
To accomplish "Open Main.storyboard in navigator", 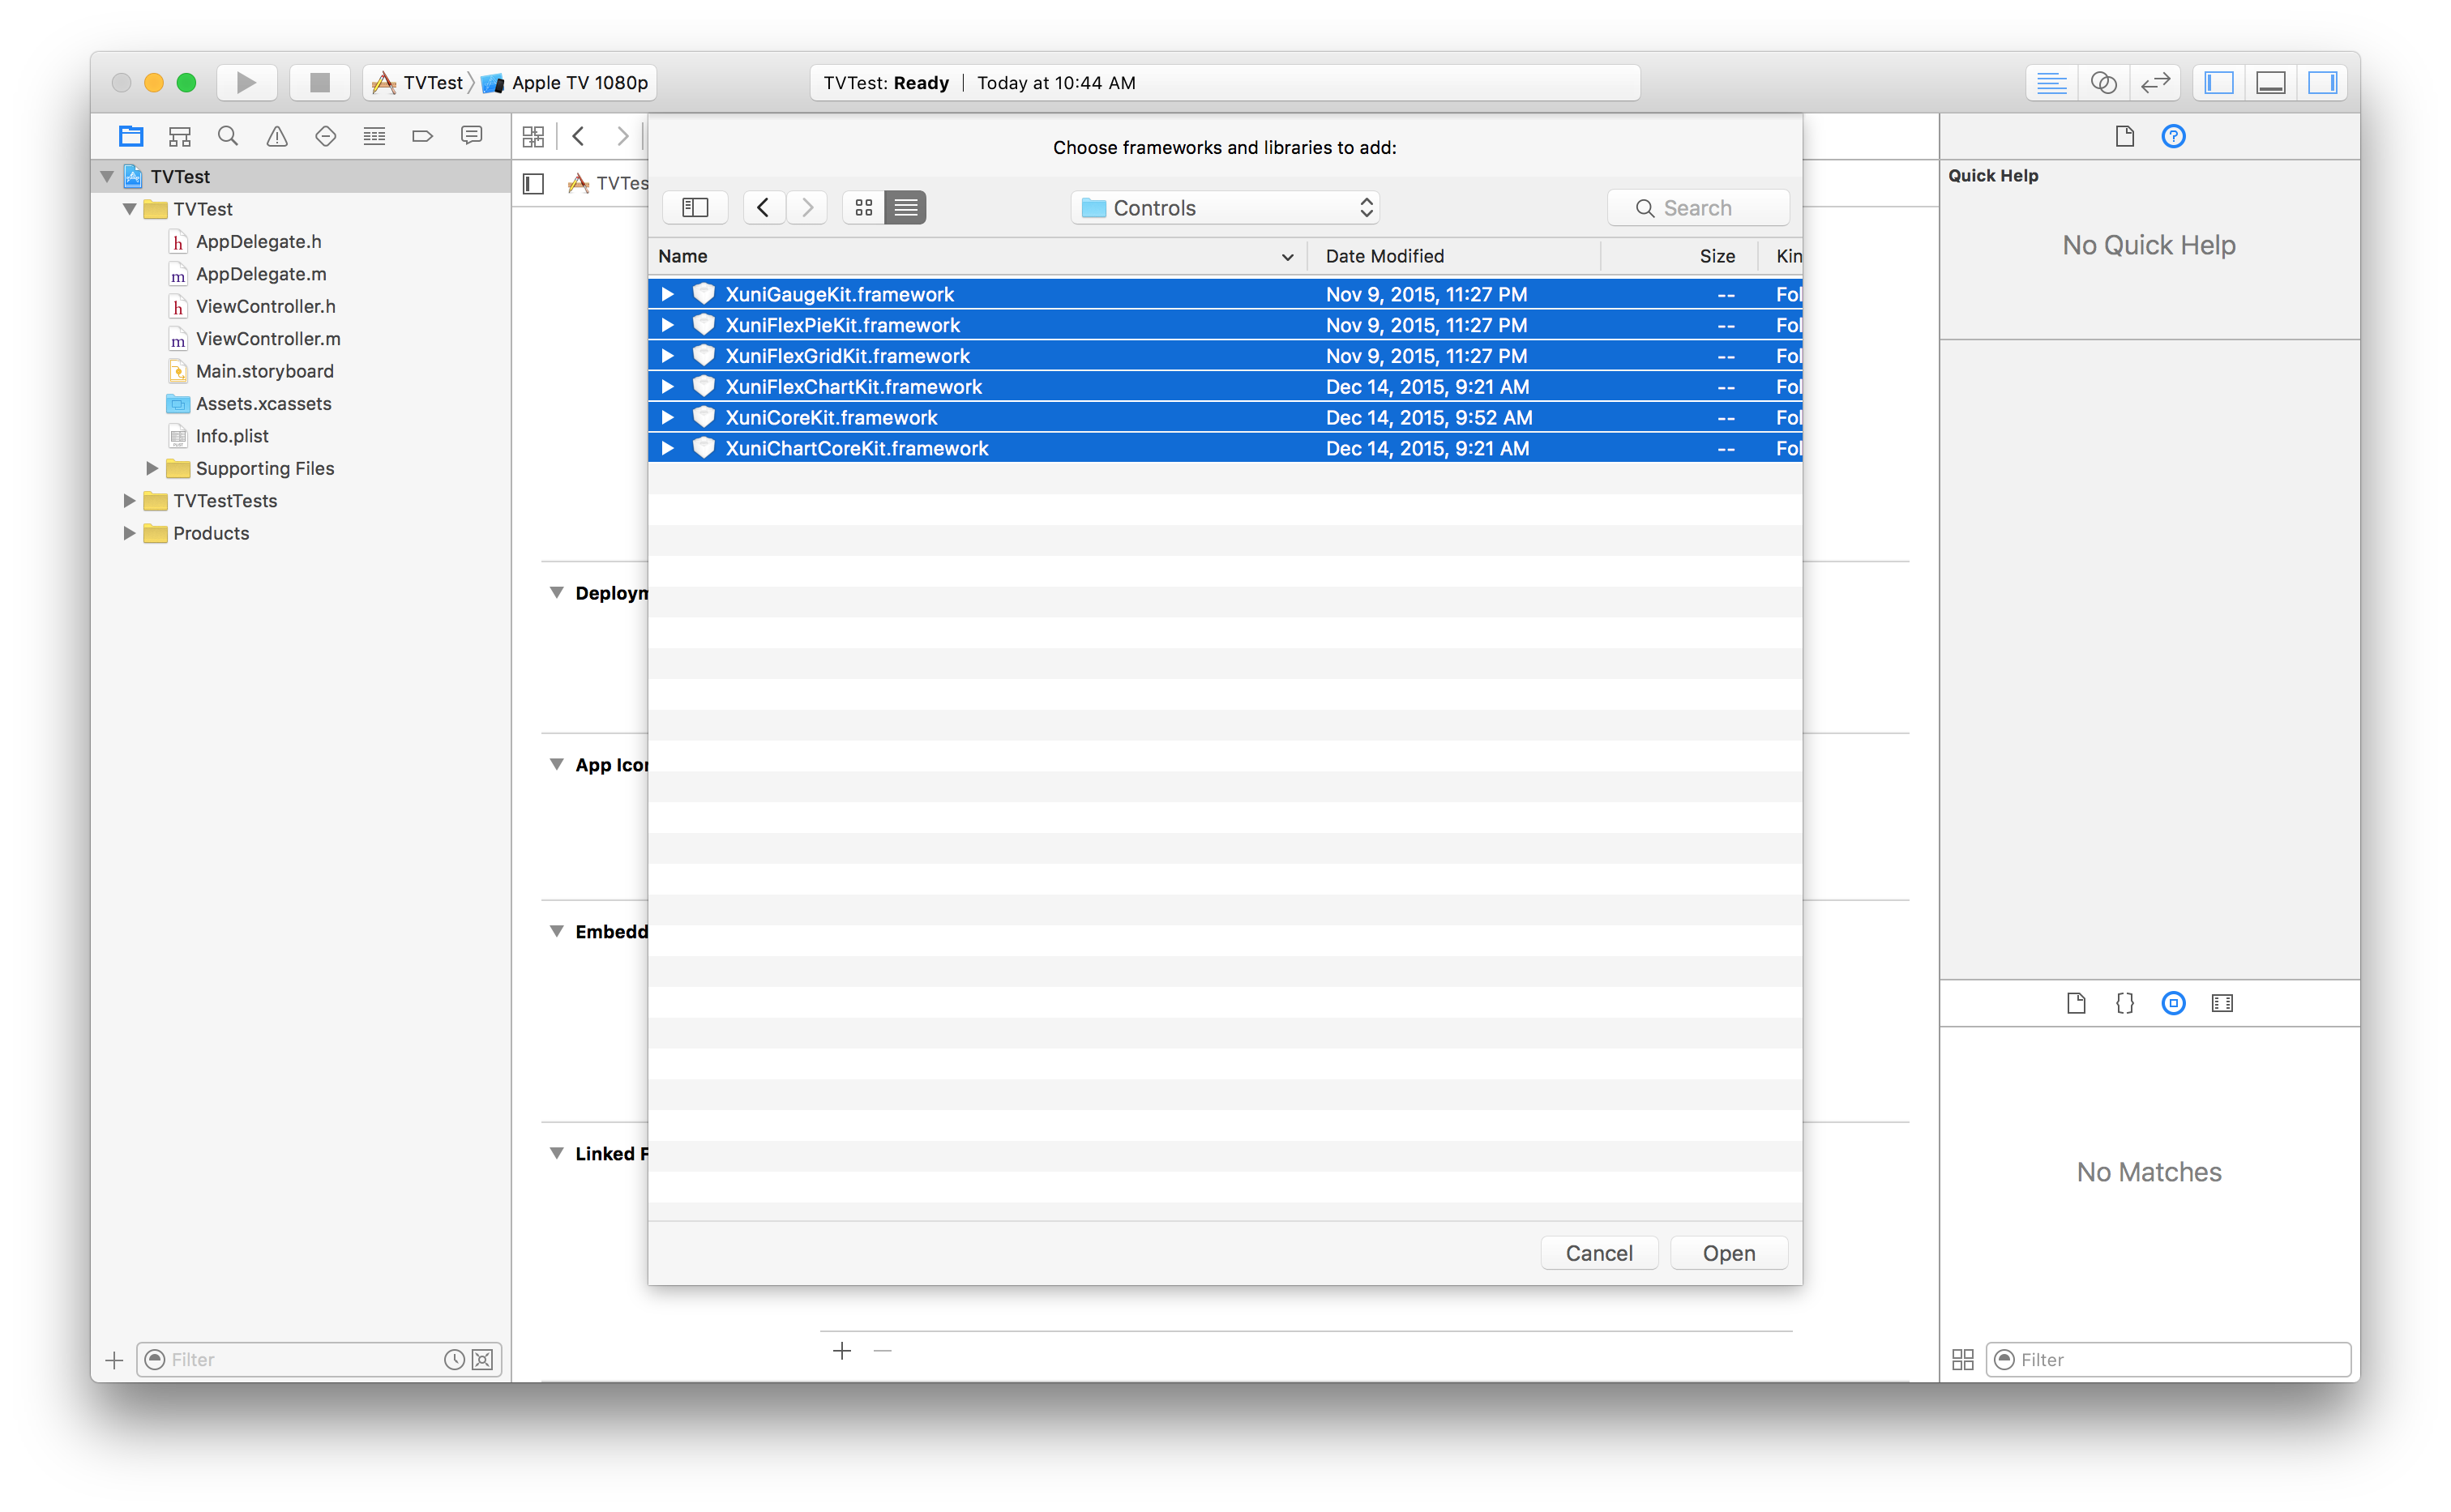I will coord(265,371).
